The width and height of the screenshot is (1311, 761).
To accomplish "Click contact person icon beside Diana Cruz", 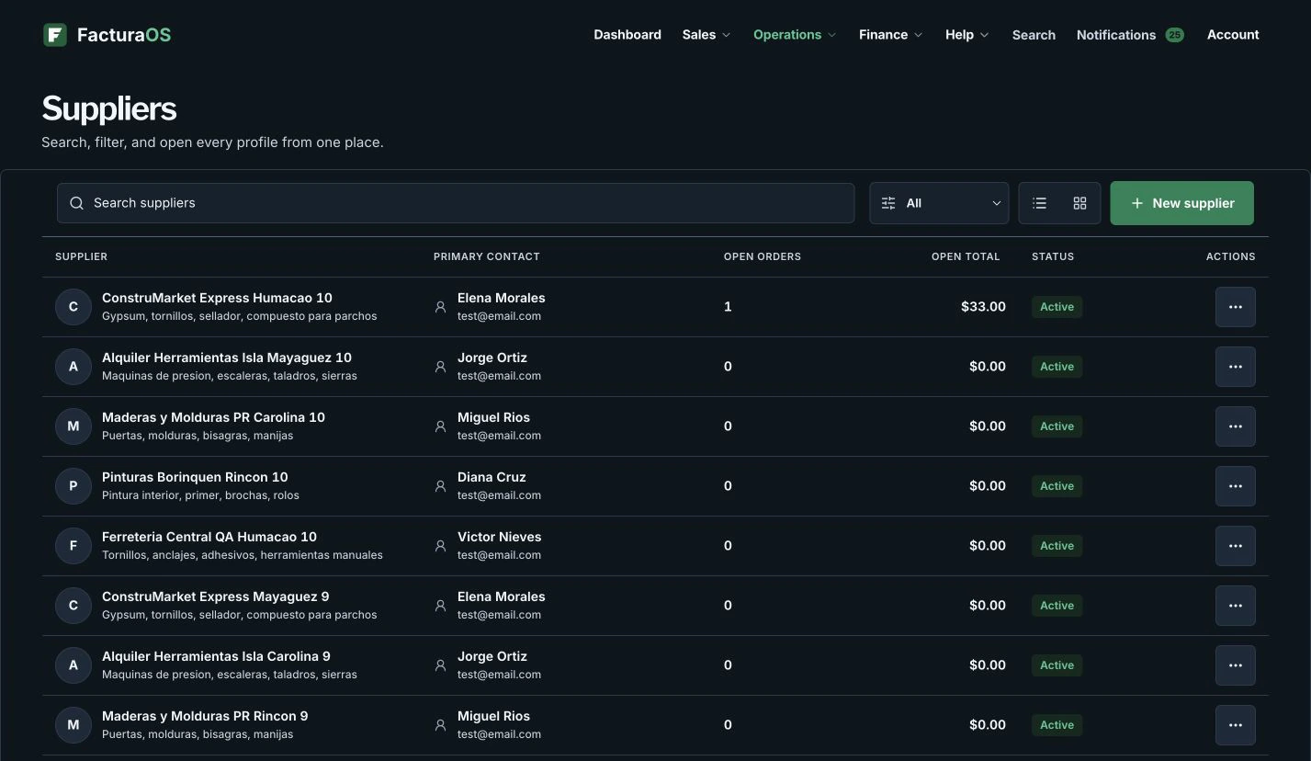I will pyautogui.click(x=440, y=486).
